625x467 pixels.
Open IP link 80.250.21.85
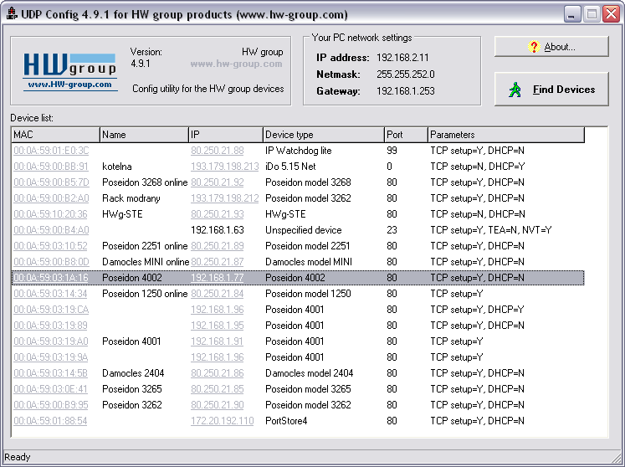(x=218, y=389)
